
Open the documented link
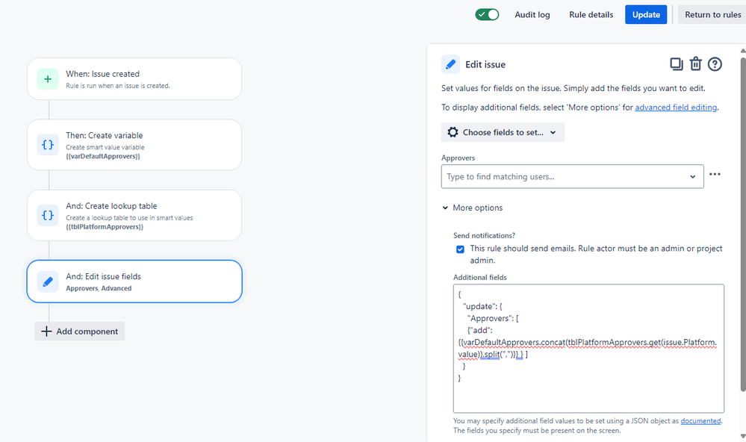point(700,421)
